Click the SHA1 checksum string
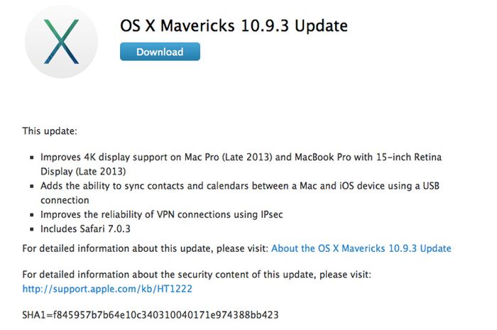Screen dimensions: 497x330 pyautogui.click(x=151, y=315)
